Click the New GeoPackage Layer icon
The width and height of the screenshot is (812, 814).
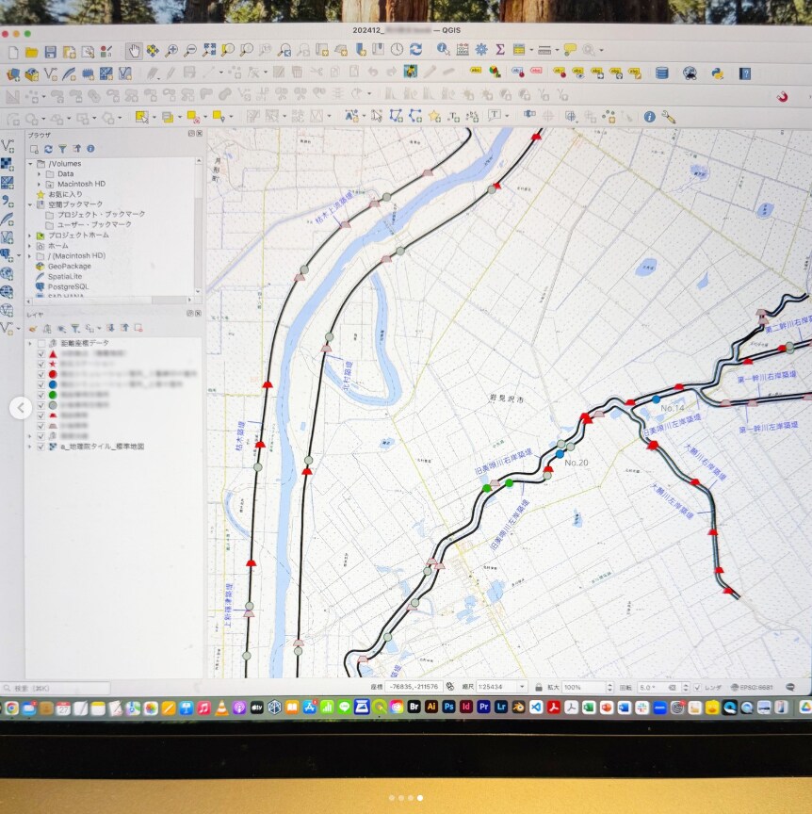(32, 74)
